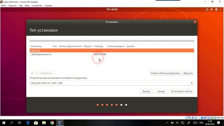Open the Thu 06:30 clock menu
This screenshot has height=126, width=224.
pyautogui.click(x=112, y=9)
